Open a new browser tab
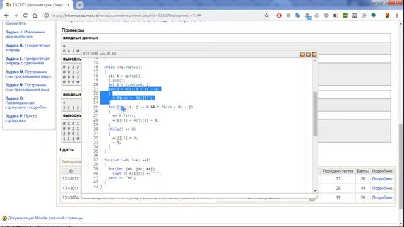404x227 pixels. [80, 5]
